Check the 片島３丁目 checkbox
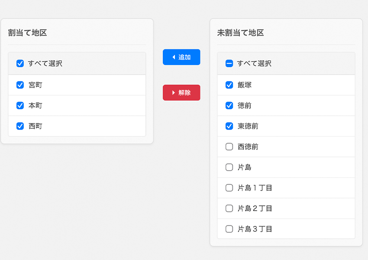 tap(229, 229)
